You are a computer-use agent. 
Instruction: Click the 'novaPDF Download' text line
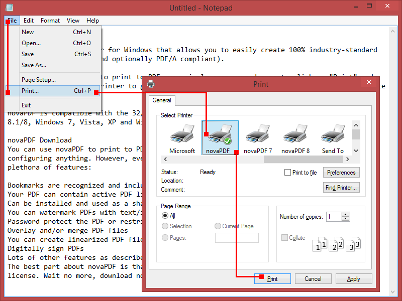tap(40, 140)
